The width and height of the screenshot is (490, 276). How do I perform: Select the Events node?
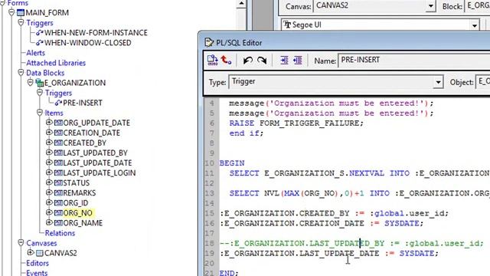coord(37,273)
